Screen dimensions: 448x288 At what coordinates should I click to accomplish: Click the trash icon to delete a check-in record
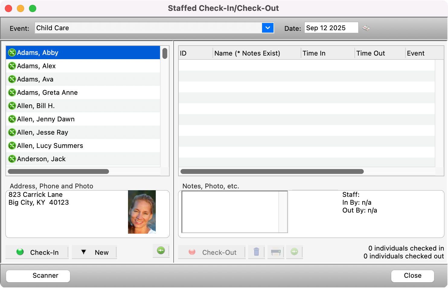256,252
